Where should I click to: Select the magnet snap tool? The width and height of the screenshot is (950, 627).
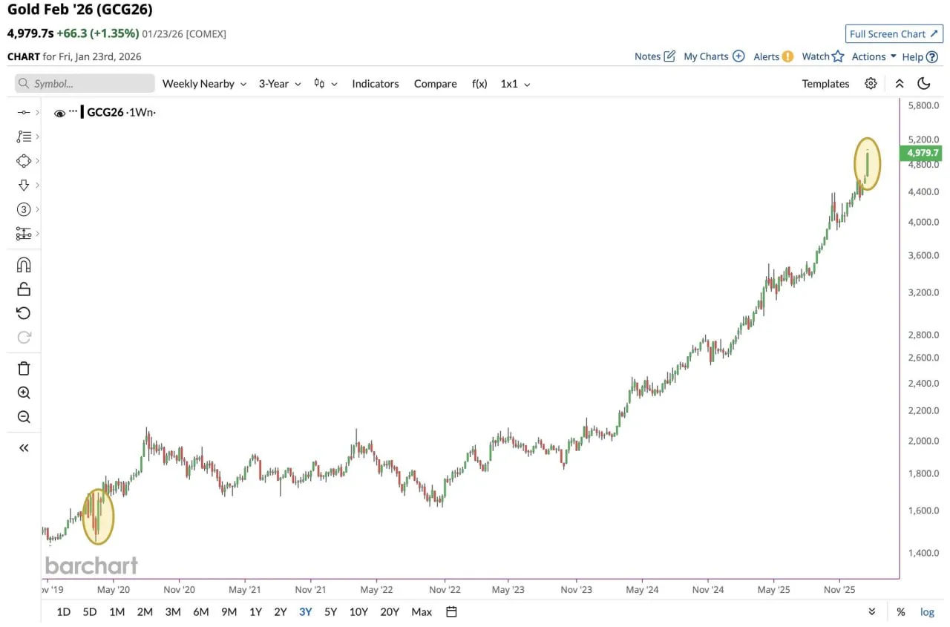24,265
